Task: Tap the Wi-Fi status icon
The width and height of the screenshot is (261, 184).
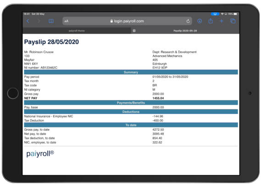Action: tap(222, 14)
